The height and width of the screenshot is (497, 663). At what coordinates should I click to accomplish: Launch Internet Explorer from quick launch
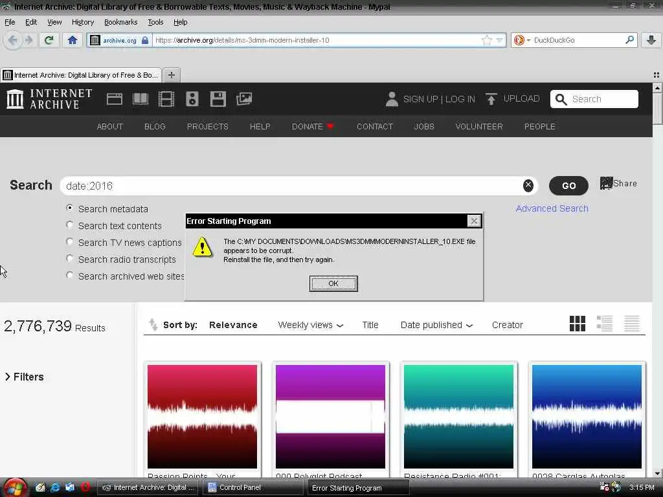point(55,488)
